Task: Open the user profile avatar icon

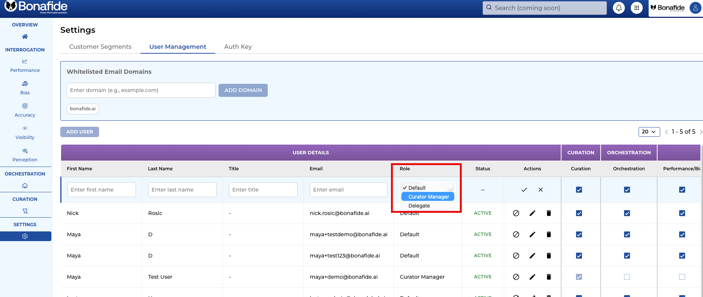Action: click(695, 8)
